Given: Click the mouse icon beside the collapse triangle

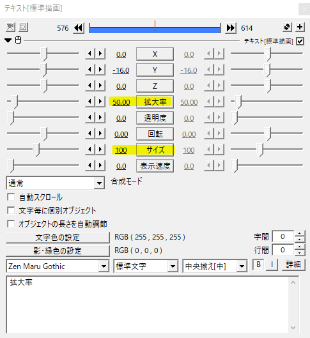Looking at the screenshot, I should click(x=18, y=40).
